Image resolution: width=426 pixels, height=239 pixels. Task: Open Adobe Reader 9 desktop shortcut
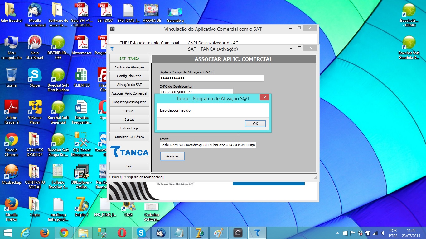pyautogui.click(x=12, y=112)
